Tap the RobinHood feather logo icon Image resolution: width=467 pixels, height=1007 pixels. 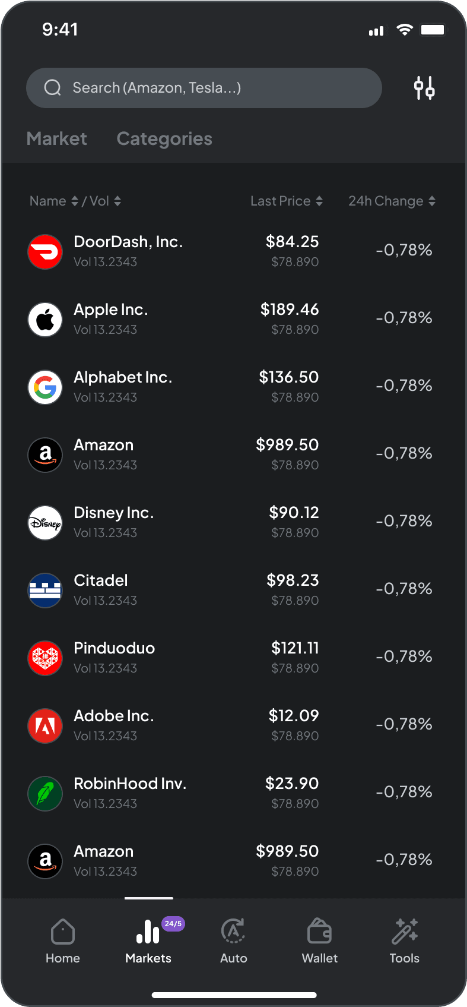pos(45,793)
